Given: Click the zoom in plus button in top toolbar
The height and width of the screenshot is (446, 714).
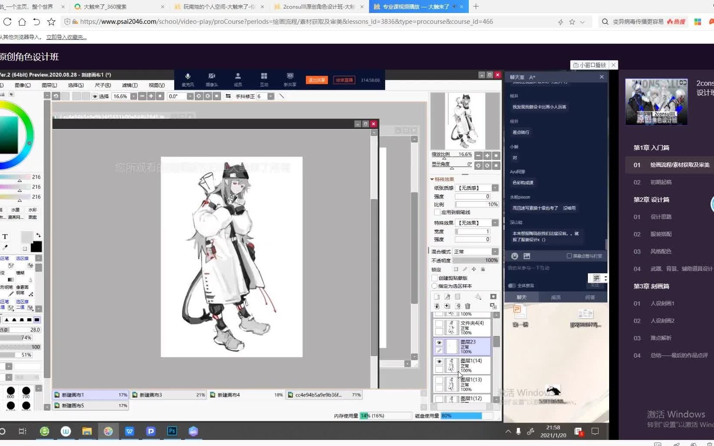Looking at the screenshot, I should pos(151,96).
